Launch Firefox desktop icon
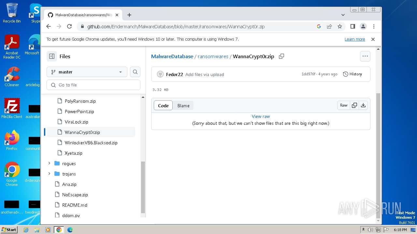Viewport: 417px width, 234px height. 12,140
